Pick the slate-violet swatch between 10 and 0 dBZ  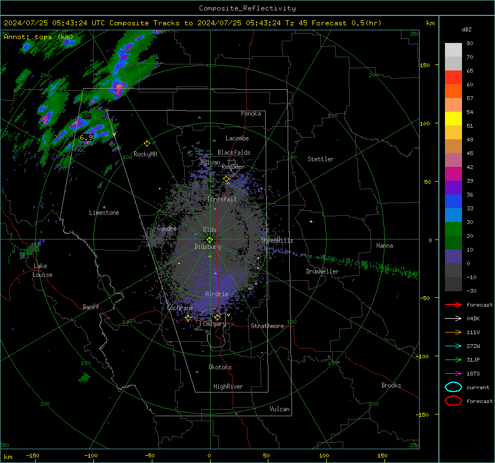pos(453,257)
